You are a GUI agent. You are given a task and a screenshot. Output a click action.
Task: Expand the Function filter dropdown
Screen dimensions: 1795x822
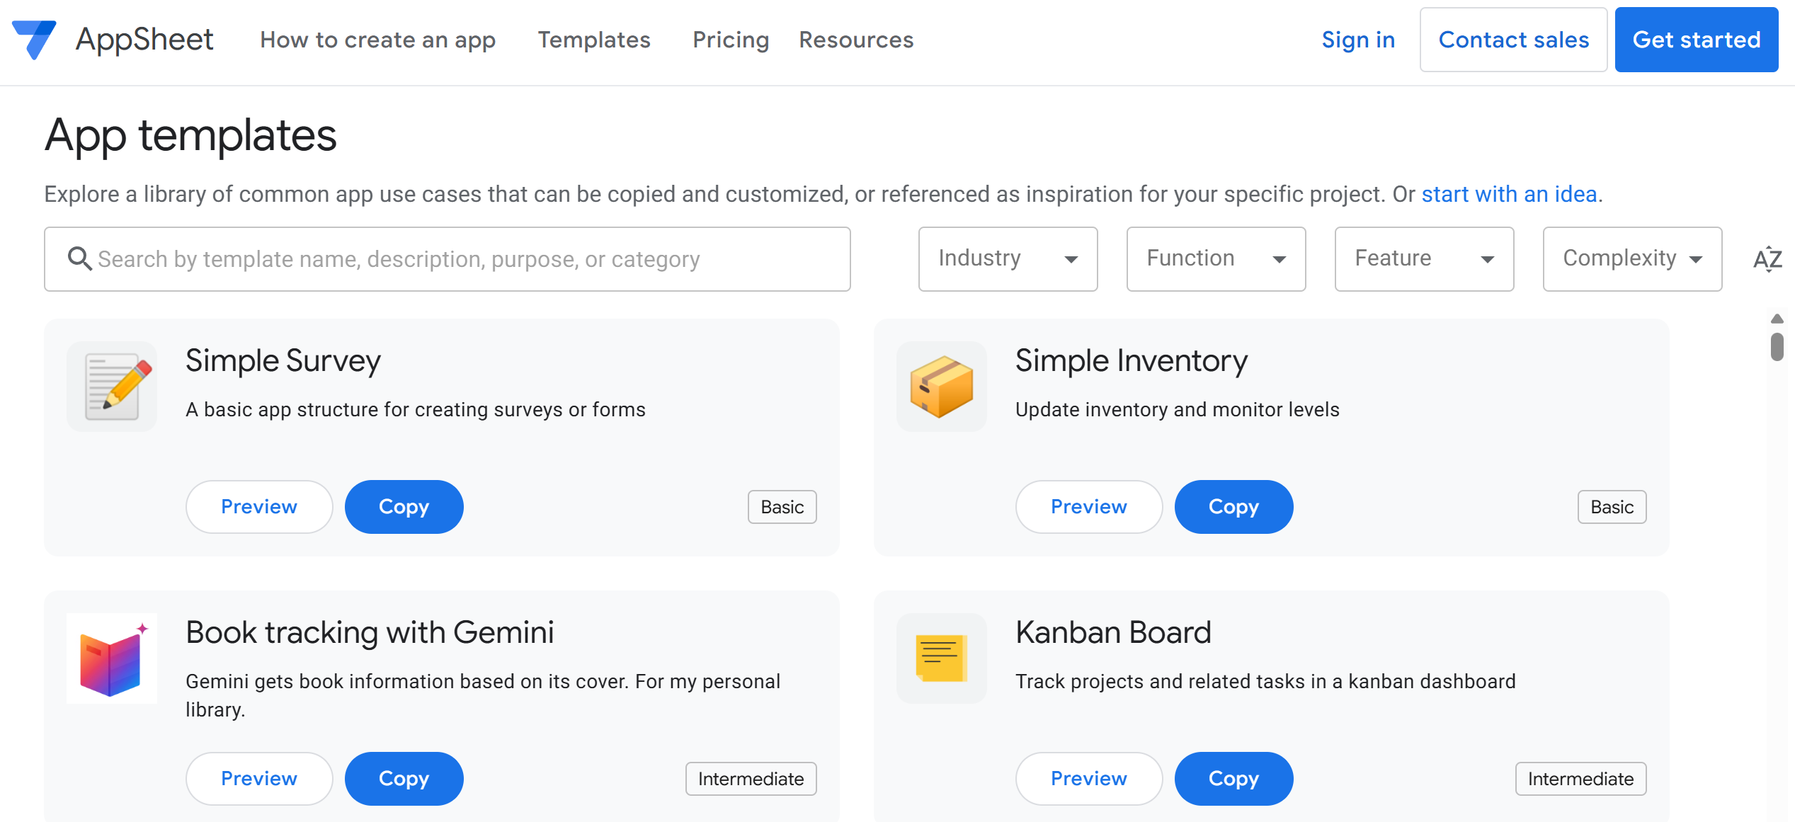click(x=1216, y=259)
